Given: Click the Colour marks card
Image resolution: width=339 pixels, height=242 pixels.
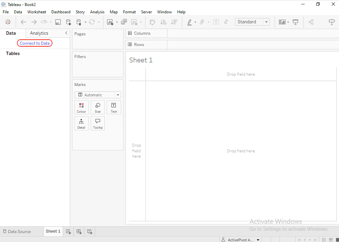Looking at the screenshot, I should (81, 107).
